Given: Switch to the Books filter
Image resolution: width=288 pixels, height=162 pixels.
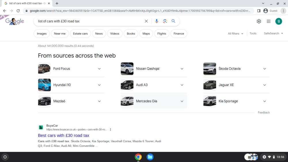Looking at the screenshot, I should (x=131, y=34).
